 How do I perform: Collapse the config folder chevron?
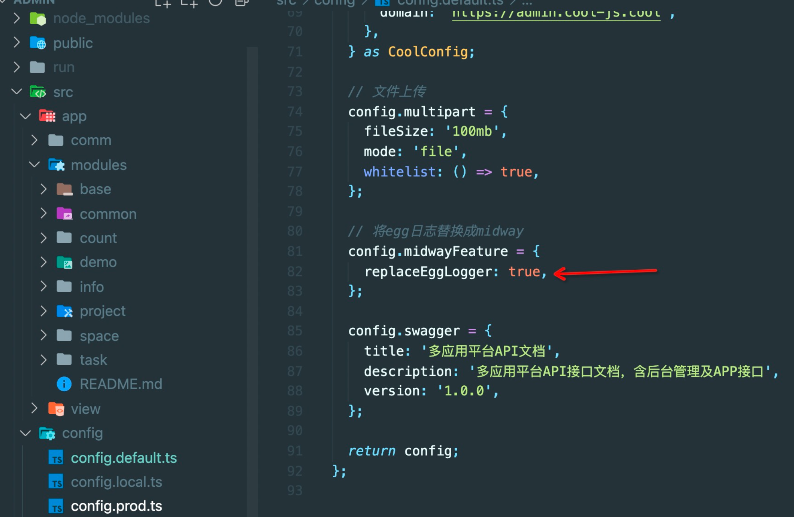(25, 433)
